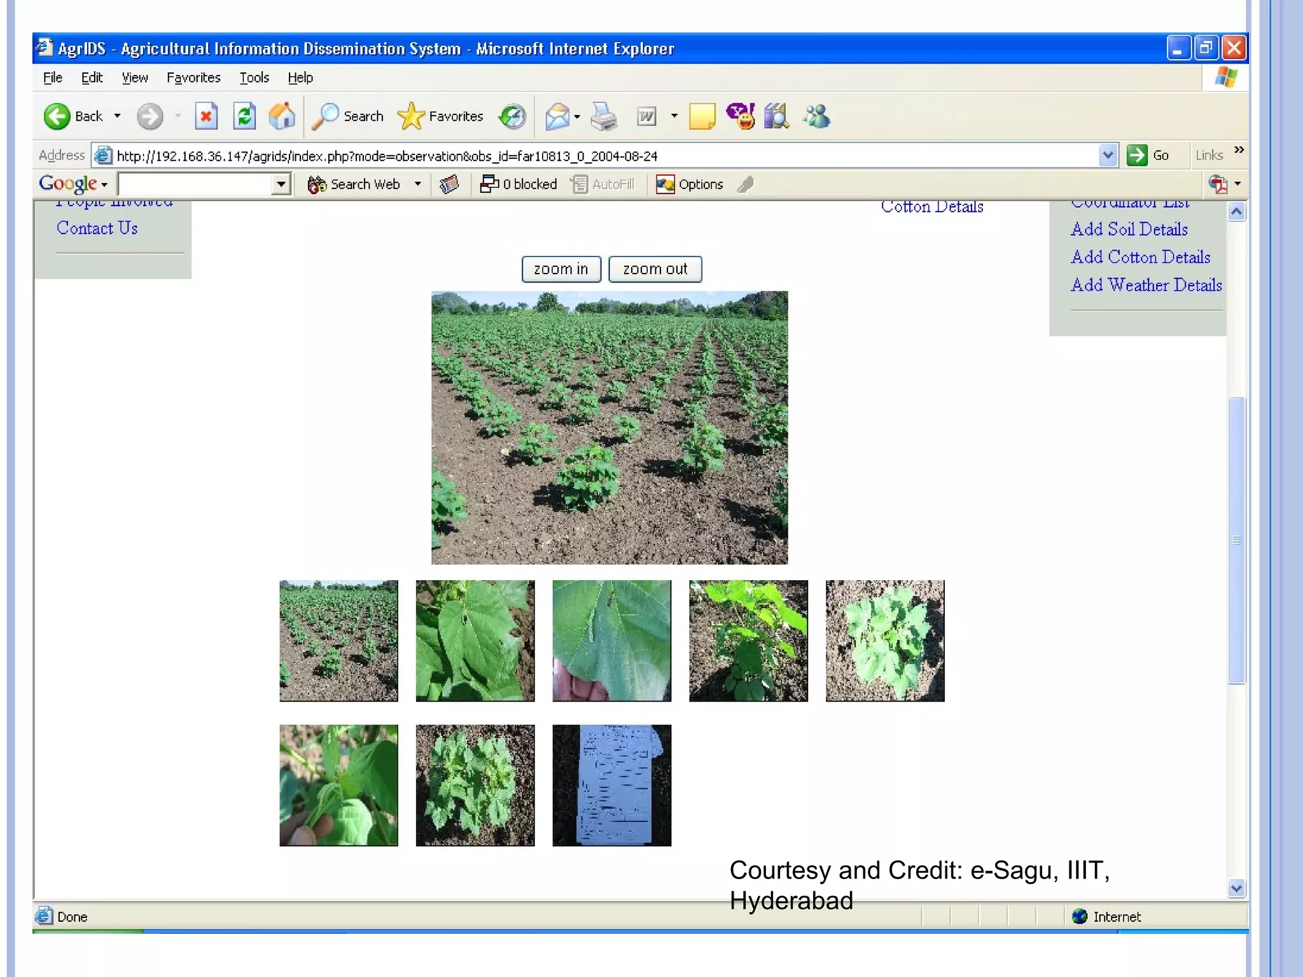Click the large cotton field main image
This screenshot has height=977, width=1303.
[x=610, y=427]
